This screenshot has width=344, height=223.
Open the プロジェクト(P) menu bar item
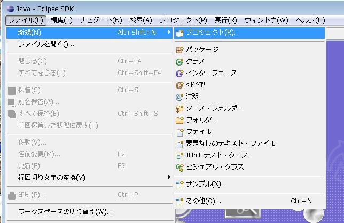[x=183, y=20]
